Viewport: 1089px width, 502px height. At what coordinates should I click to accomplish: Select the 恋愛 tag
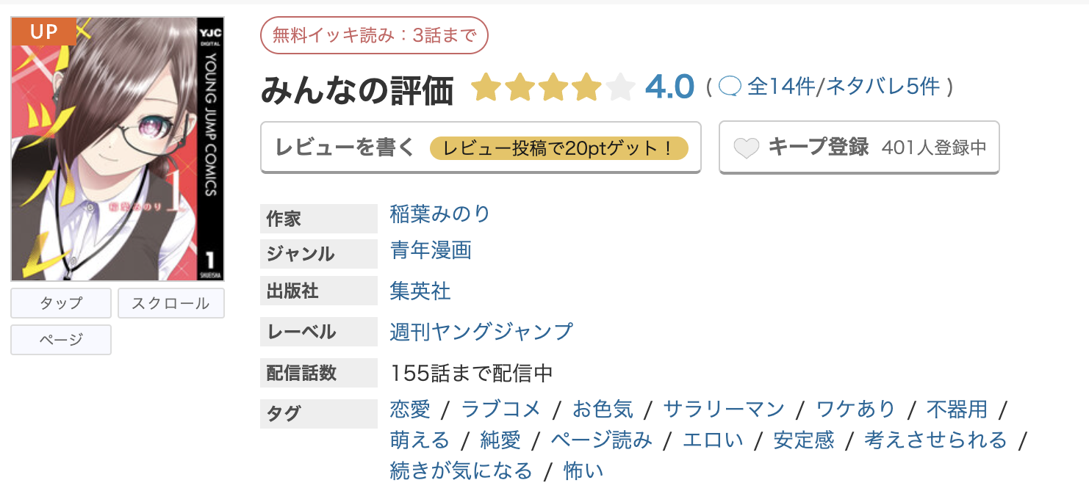[409, 410]
